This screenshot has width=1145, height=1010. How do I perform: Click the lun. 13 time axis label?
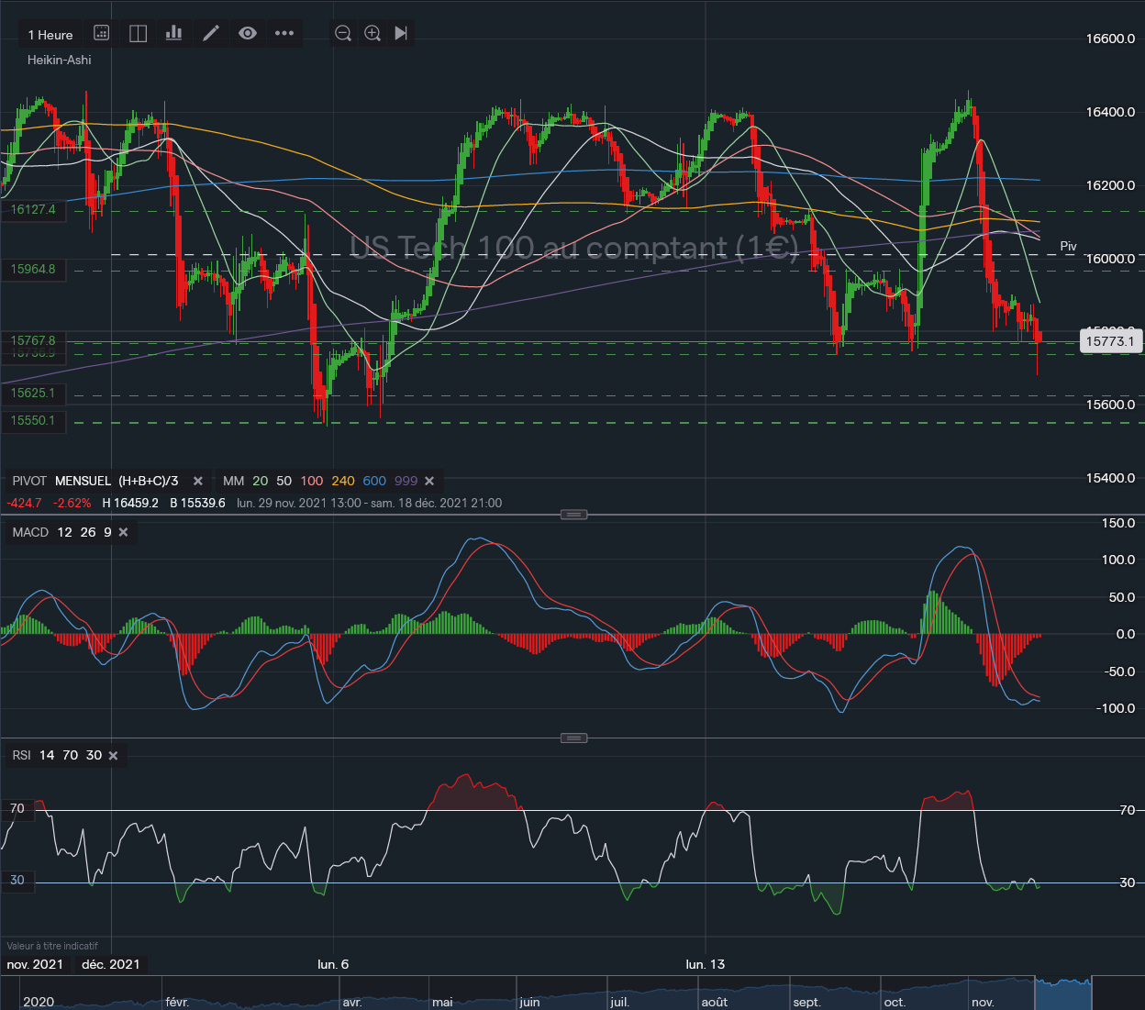point(706,964)
